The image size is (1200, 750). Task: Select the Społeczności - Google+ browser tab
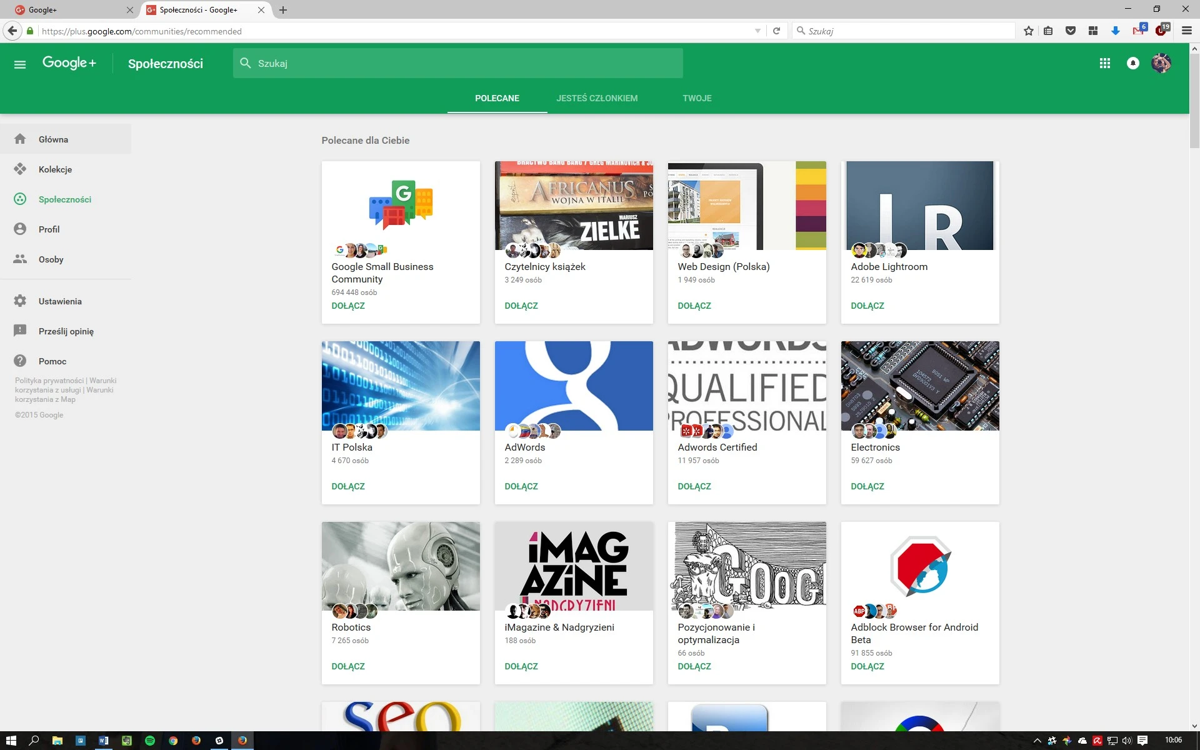pos(205,10)
